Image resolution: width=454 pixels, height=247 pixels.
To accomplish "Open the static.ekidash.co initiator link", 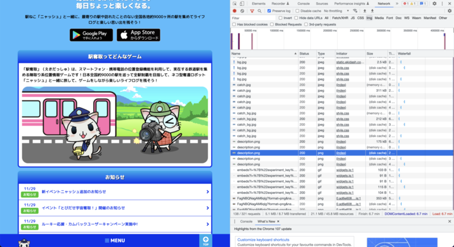I will coord(350,62).
